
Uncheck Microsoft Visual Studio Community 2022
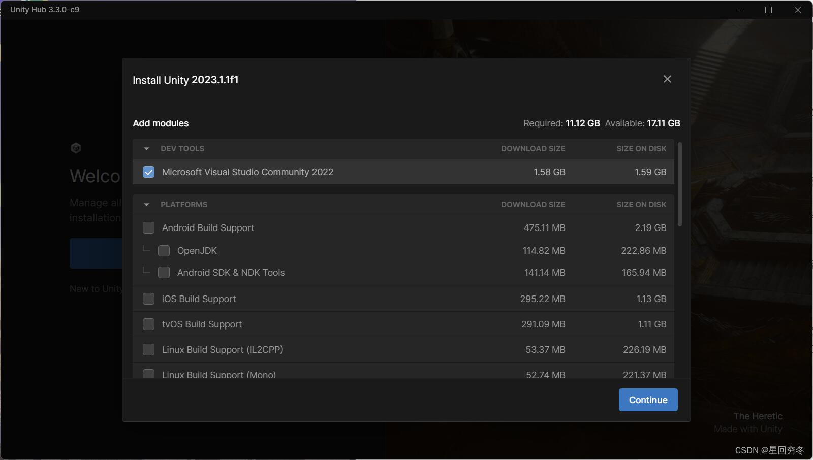148,172
